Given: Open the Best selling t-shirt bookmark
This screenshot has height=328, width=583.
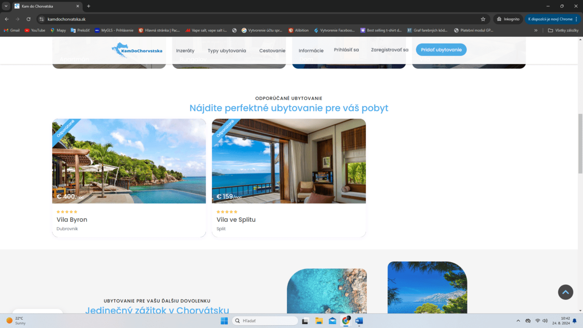Looking at the screenshot, I should point(382,31).
